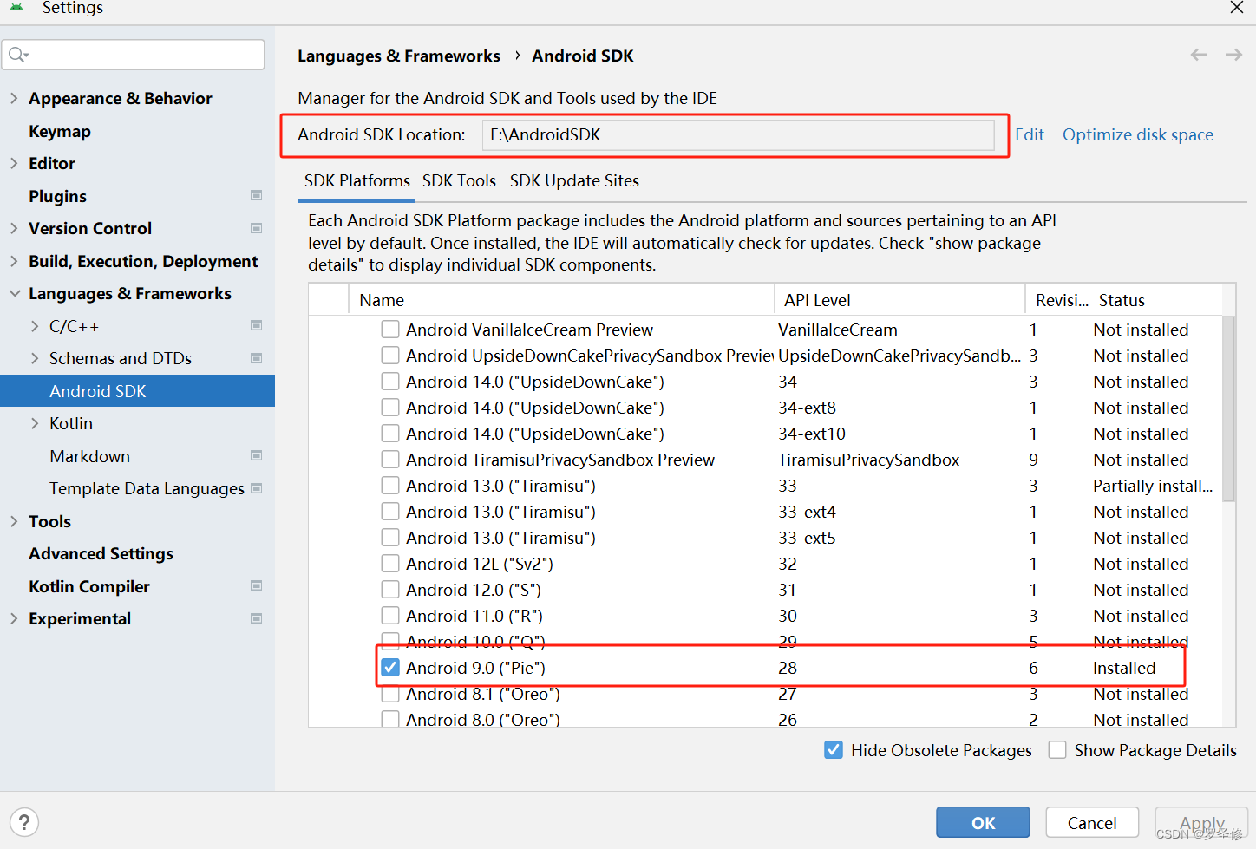1256x849 pixels.
Task: Open Advanced Settings page
Action: click(x=101, y=553)
